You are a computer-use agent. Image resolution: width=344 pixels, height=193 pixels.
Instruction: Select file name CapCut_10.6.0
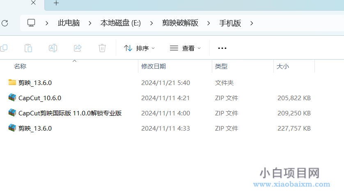tap(40, 98)
